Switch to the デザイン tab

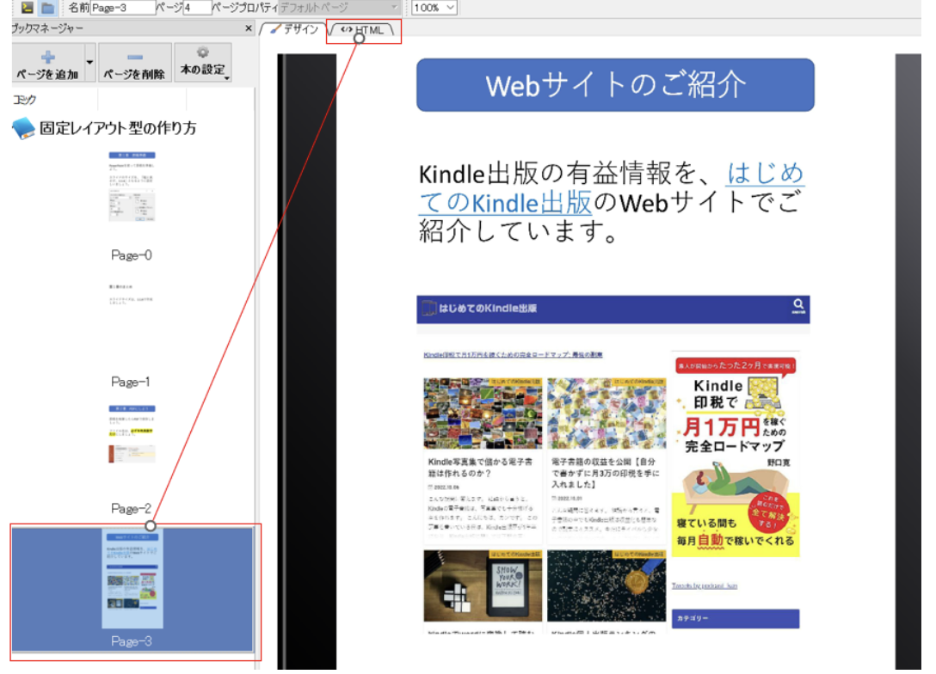click(x=294, y=29)
